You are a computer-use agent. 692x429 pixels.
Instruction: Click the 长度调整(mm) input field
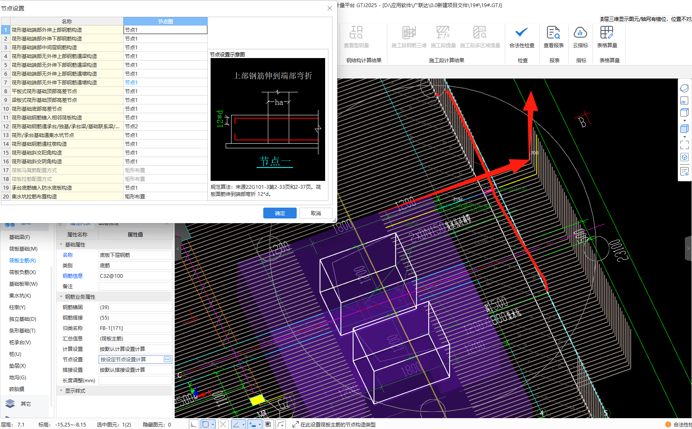click(x=135, y=380)
